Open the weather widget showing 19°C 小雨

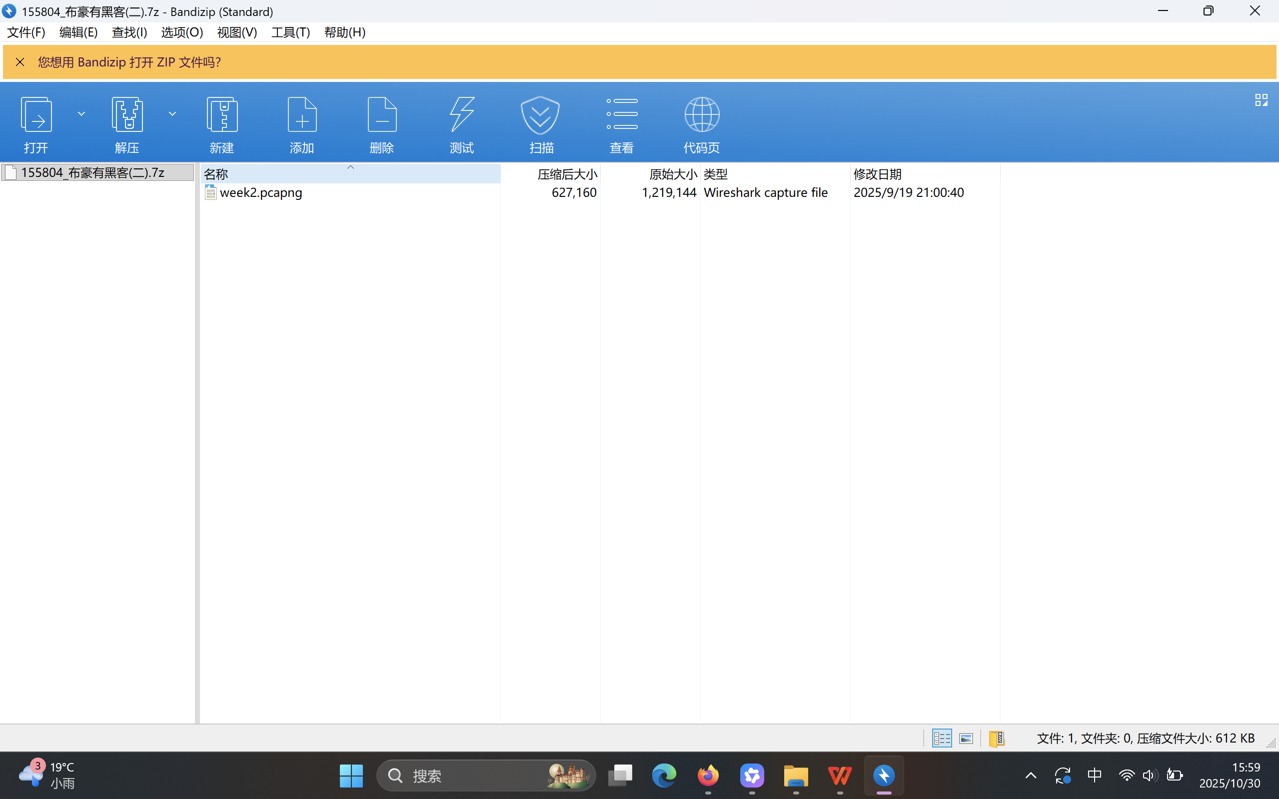point(46,775)
